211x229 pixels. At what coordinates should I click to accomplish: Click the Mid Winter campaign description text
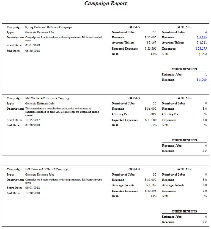pyautogui.click(x=62, y=112)
